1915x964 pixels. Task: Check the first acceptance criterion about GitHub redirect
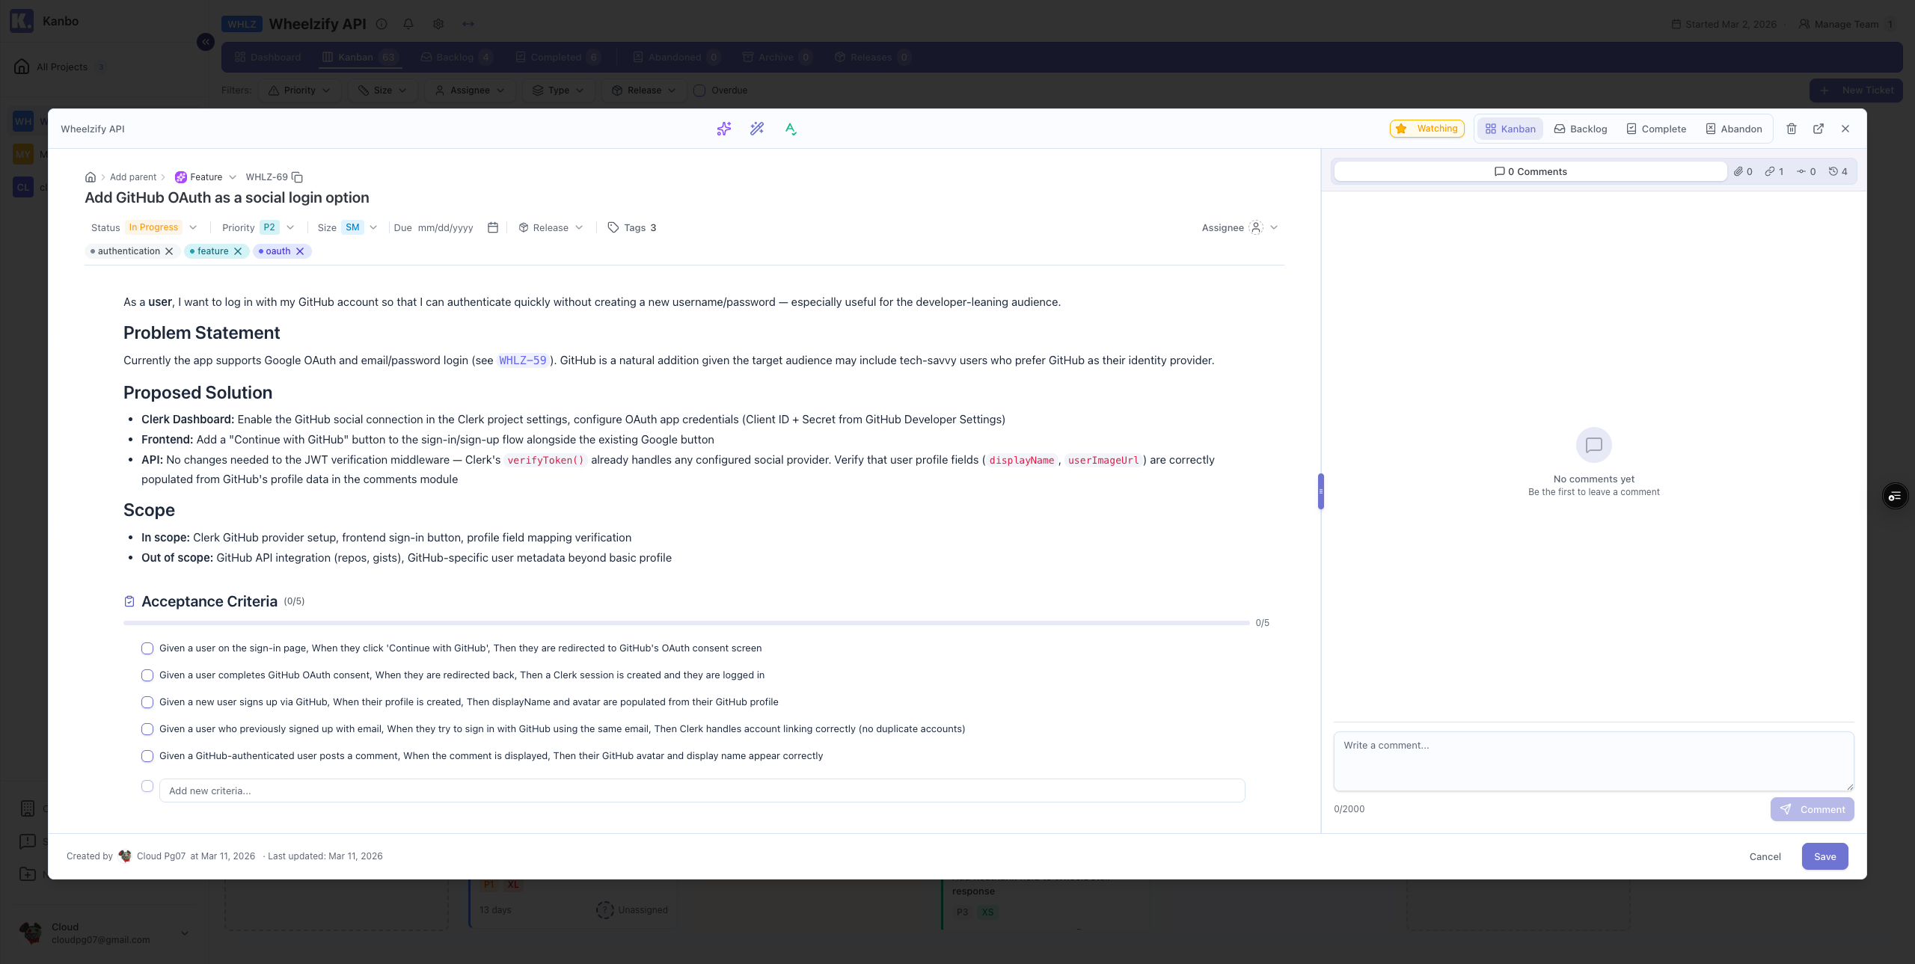pos(147,648)
